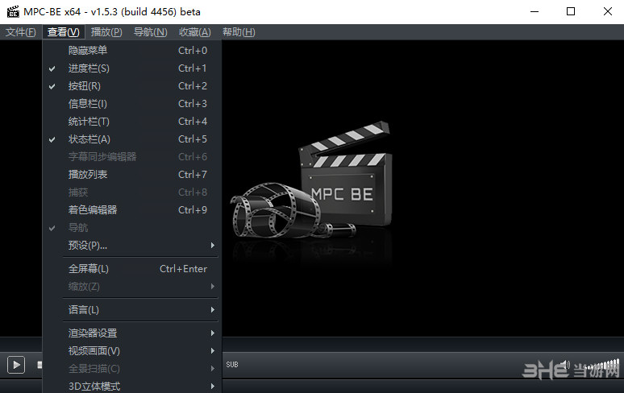The image size is (624, 393).
Task: Open the 文件(F) menu
Action: point(21,31)
